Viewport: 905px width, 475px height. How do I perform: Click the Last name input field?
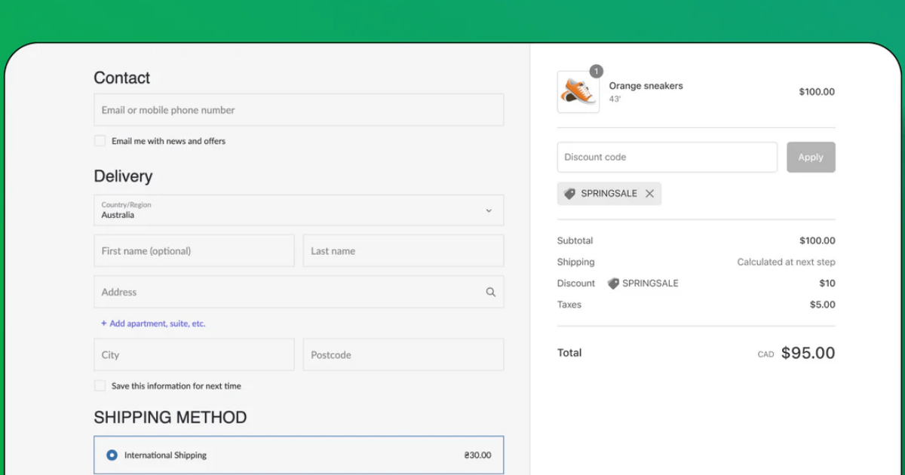tap(403, 251)
